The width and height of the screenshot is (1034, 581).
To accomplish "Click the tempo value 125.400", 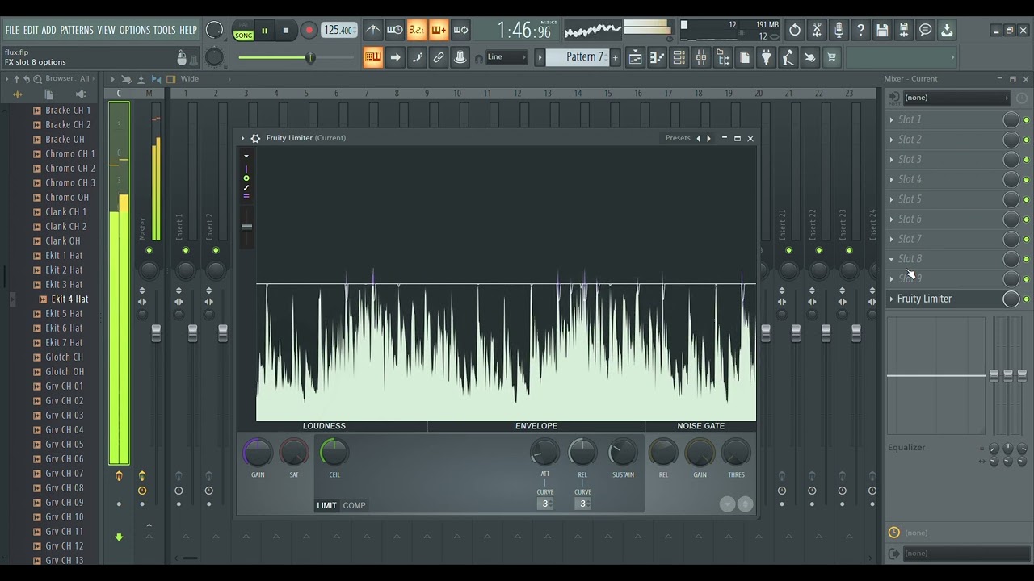I will (339, 31).
